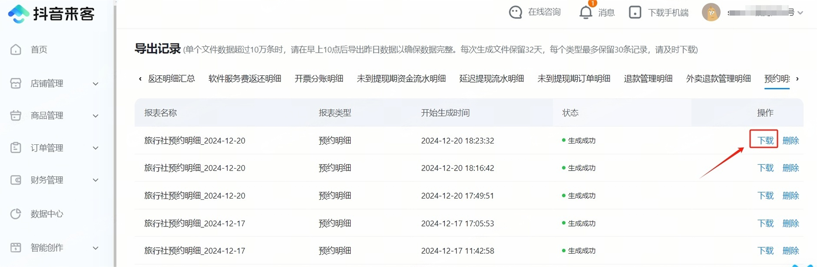Click the 报表名称 column header

tap(160, 113)
